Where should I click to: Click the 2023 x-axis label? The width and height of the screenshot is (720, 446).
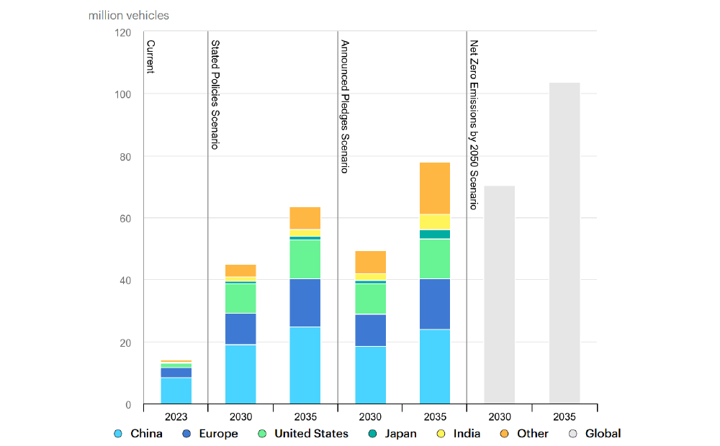(176, 417)
